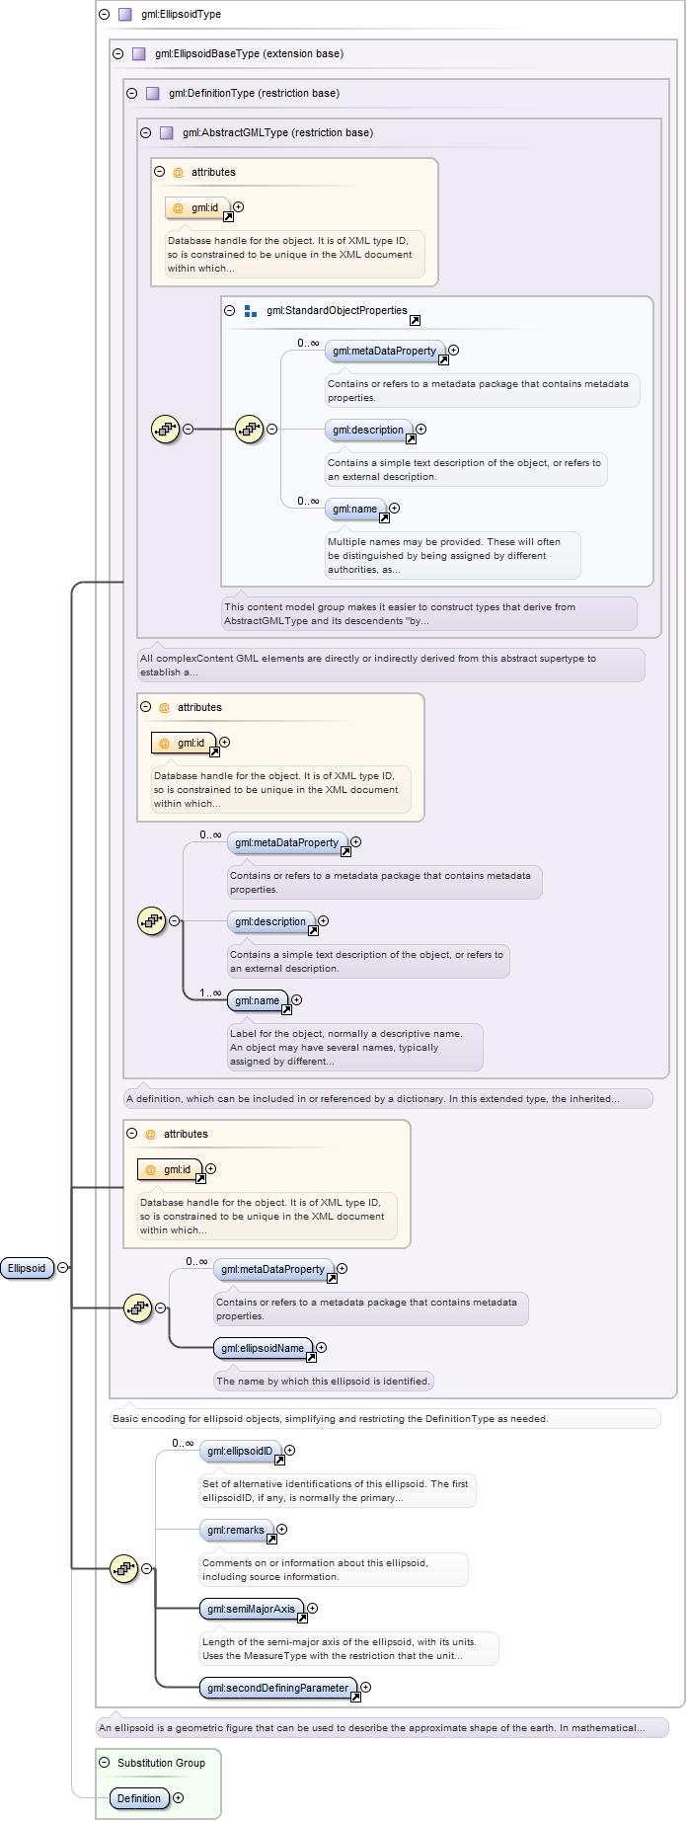Click reference arrow on the 1..∞ gml:name element
Screen dimensions: 687x1821
286,1009
